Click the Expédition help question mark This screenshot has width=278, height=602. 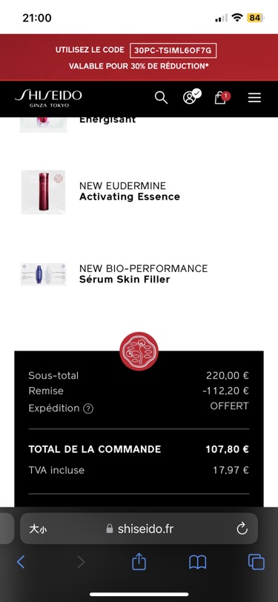pos(88,408)
